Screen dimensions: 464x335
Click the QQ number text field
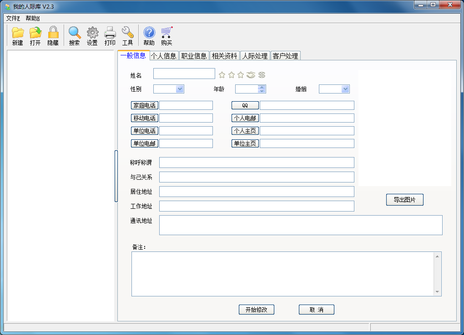(307, 105)
